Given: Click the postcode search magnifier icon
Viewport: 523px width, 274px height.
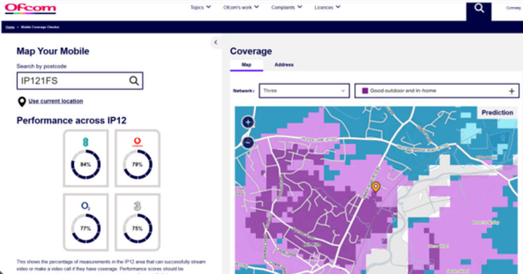Looking at the screenshot, I should coord(134,81).
